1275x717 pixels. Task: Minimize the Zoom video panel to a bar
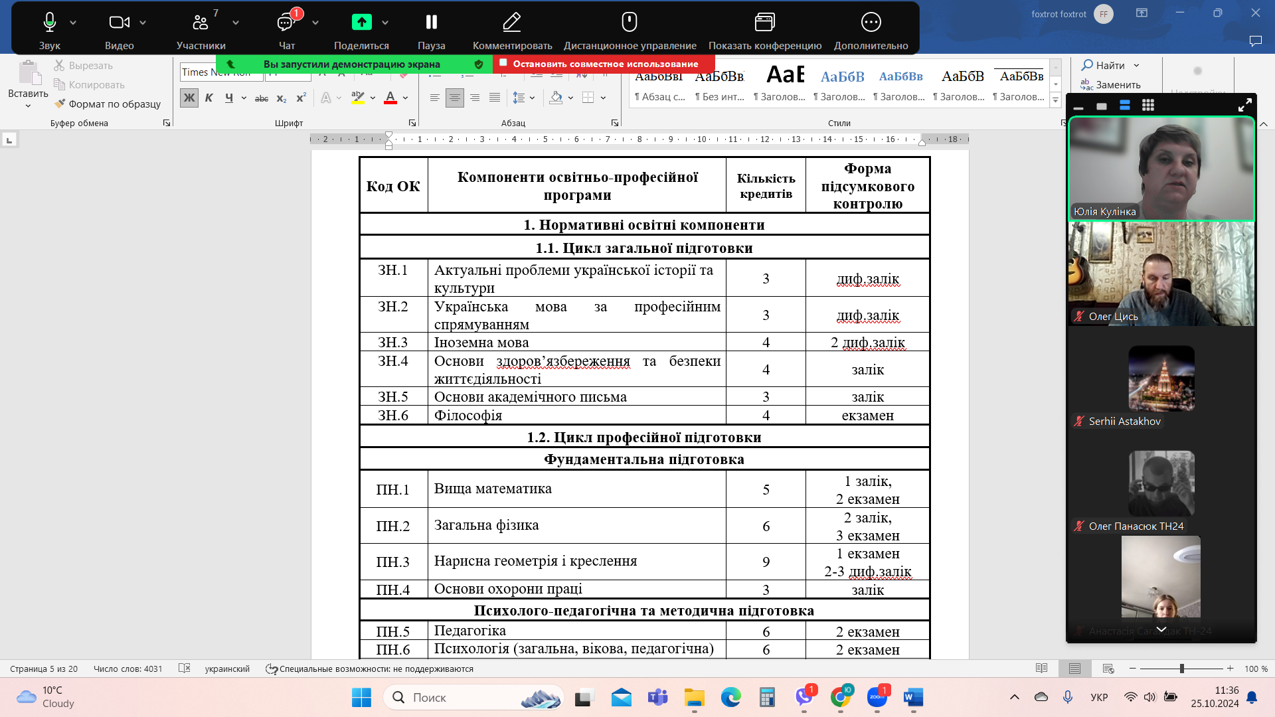(x=1078, y=107)
